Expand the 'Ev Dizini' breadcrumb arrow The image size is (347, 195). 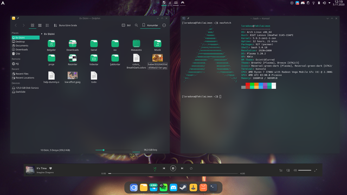(42, 34)
